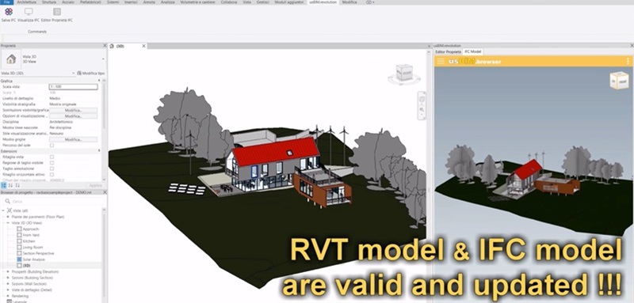Select the IFC Model tab

[x=472, y=51]
